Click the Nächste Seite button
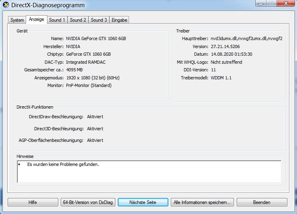 pyautogui.click(x=143, y=202)
